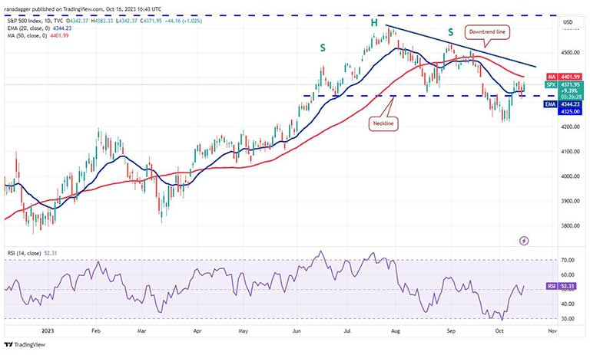Click the 40.00 RSI axis label
This screenshot has width=590, height=355.
pyautogui.click(x=568, y=304)
